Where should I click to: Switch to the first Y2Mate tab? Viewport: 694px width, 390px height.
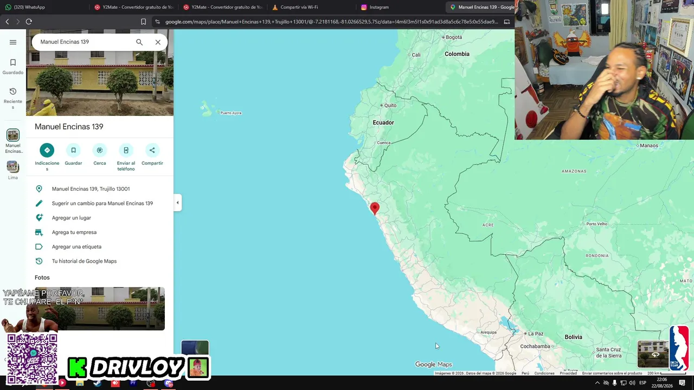point(133,7)
